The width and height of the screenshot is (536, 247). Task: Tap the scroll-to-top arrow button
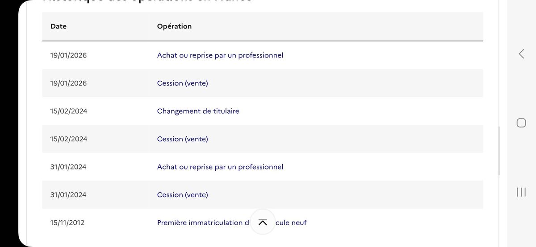(263, 222)
